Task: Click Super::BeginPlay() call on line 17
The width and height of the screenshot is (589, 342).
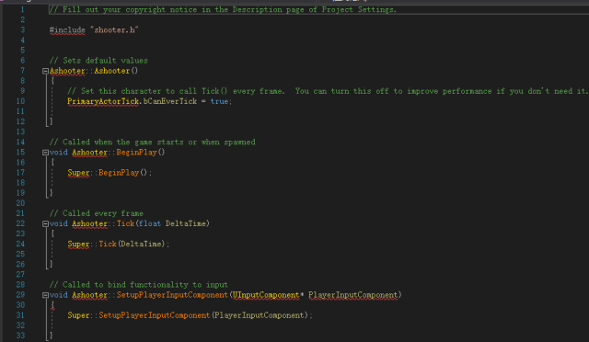Action: click(110, 173)
